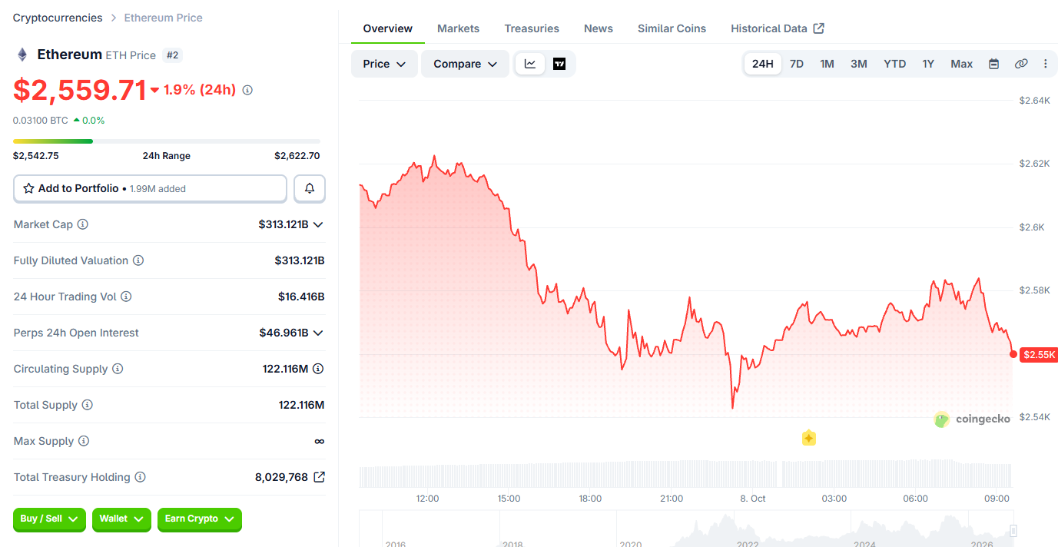Image resolution: width=1058 pixels, height=547 pixels.
Task: Click the red $2.55K current price label
Action: [x=1039, y=355]
